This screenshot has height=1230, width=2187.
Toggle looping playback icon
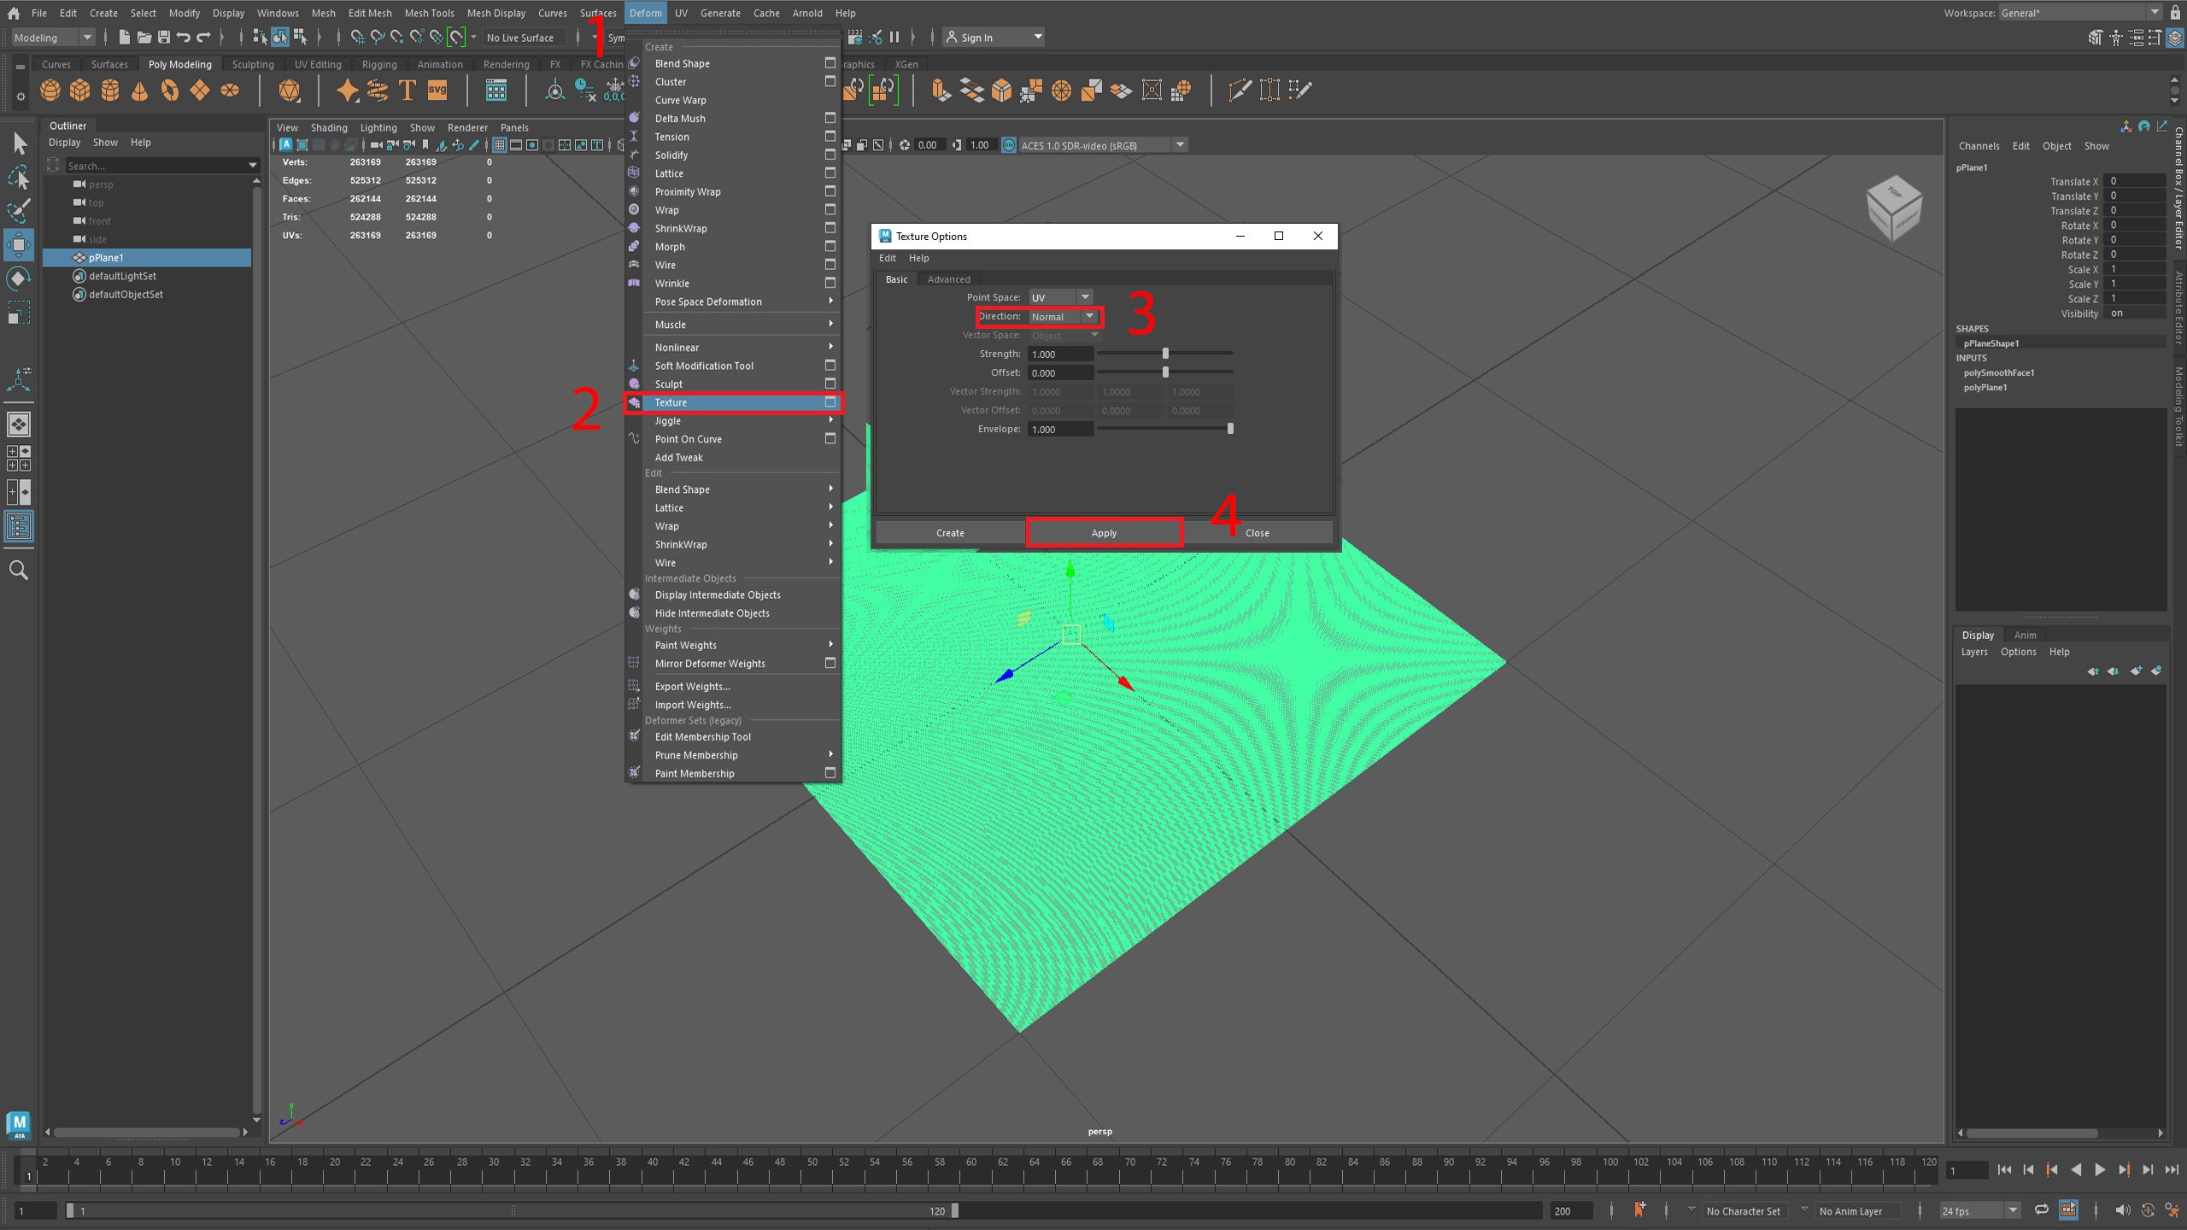tap(2041, 1209)
